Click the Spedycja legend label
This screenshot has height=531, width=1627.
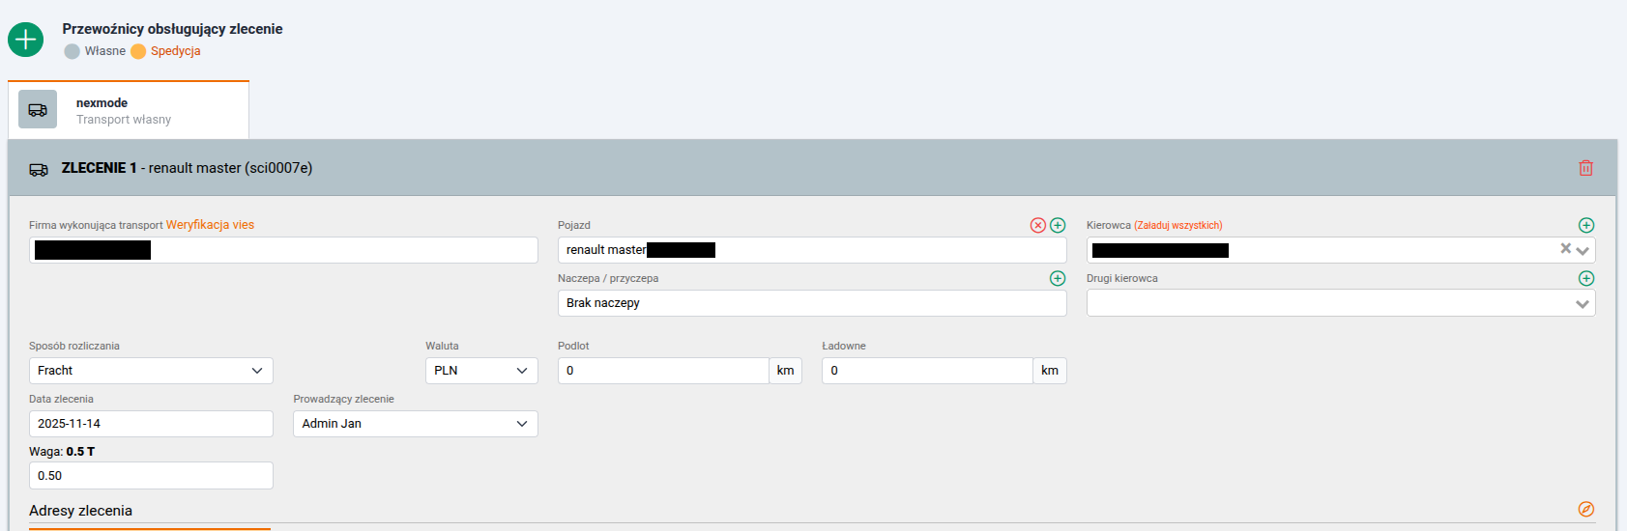175,51
